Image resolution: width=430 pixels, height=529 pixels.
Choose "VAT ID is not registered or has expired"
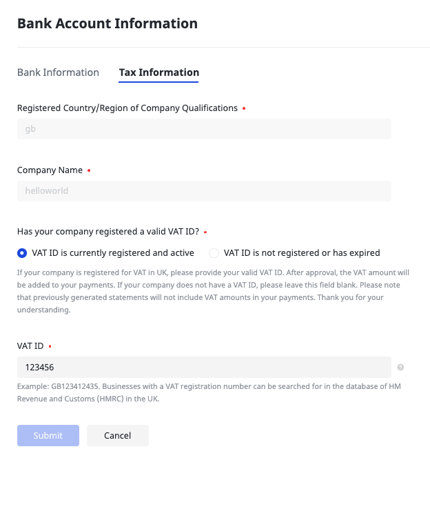click(214, 253)
